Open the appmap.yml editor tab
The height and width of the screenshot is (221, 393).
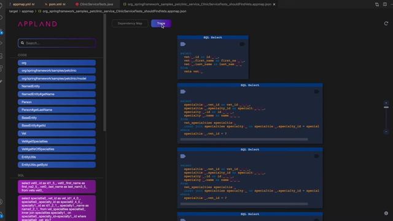click(23, 4)
